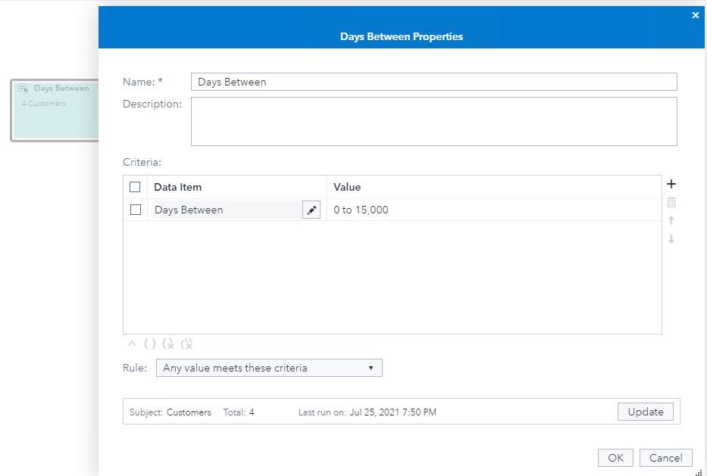Click the move criteria up arrow icon
The height and width of the screenshot is (476, 707).
tap(671, 220)
